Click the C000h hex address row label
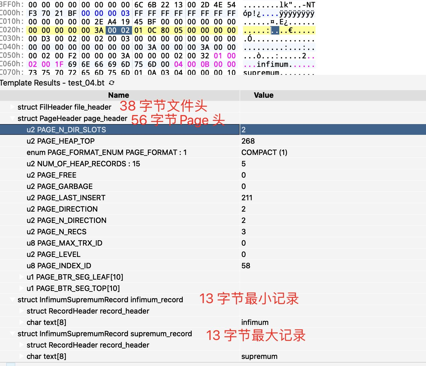Screen dimensions: 426x366 pyautogui.click(x=12, y=13)
